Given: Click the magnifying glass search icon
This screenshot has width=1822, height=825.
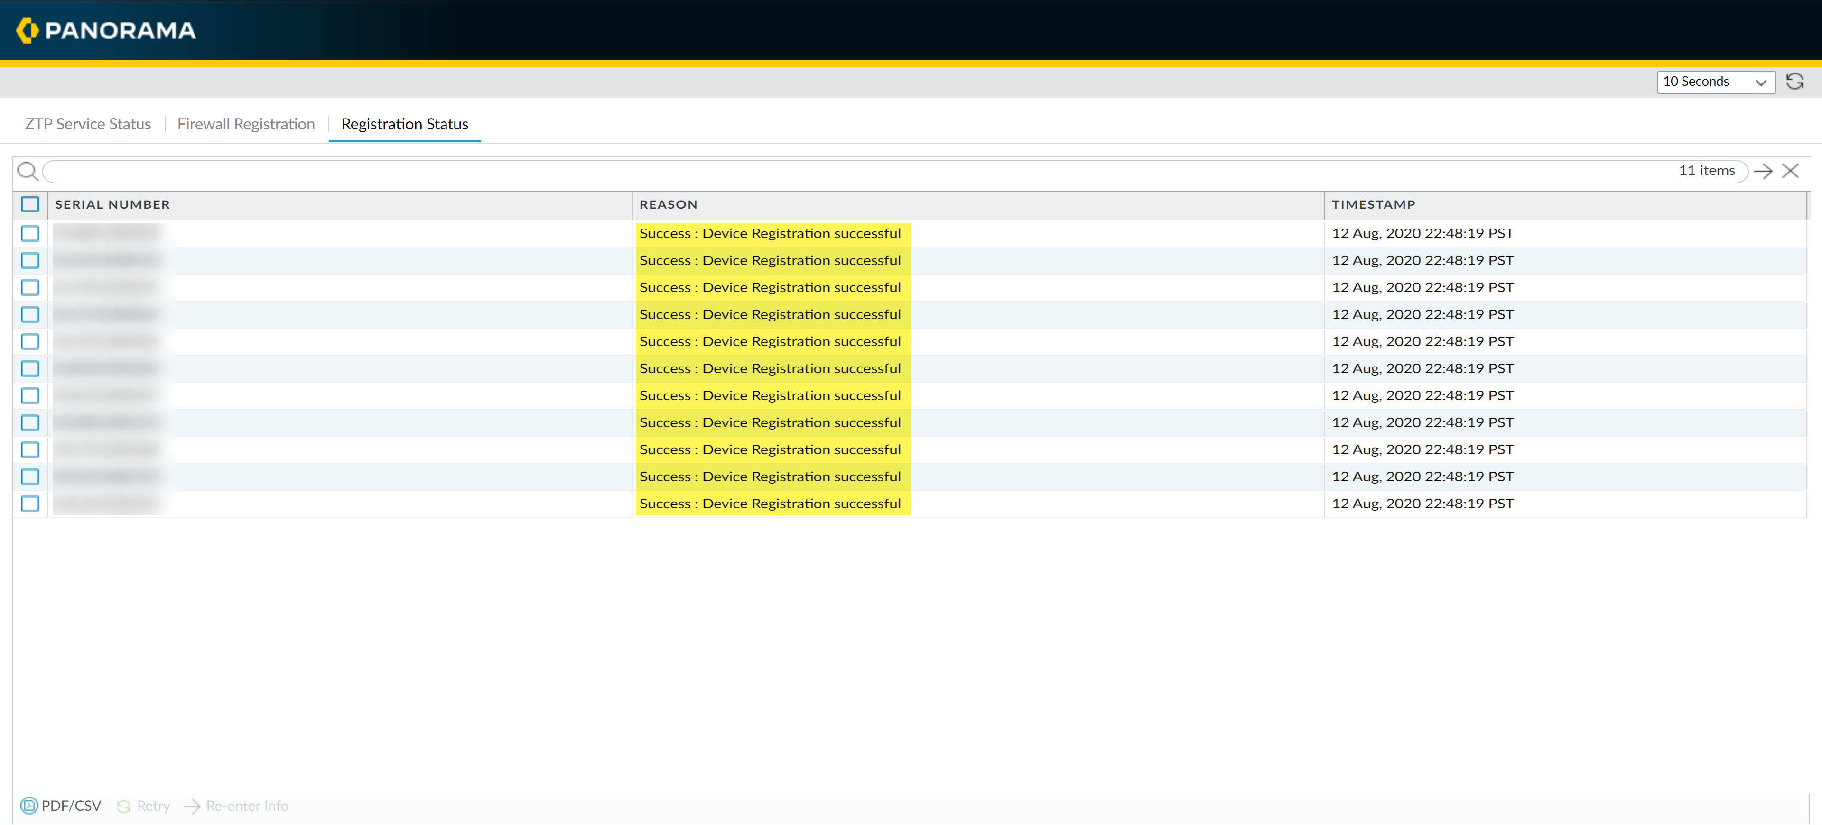Looking at the screenshot, I should (27, 171).
